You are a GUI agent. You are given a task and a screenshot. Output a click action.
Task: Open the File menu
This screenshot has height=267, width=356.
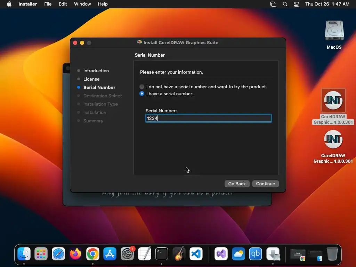point(48,4)
